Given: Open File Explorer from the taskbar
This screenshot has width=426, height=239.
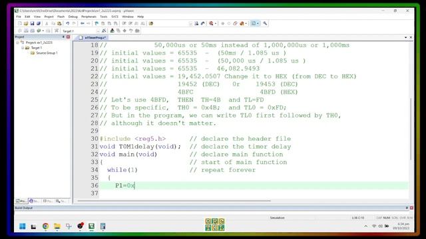Looking at the screenshot, I should (57, 226).
